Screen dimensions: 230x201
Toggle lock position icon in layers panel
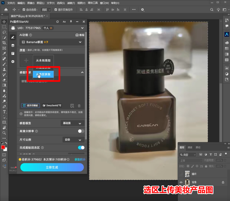197,166
